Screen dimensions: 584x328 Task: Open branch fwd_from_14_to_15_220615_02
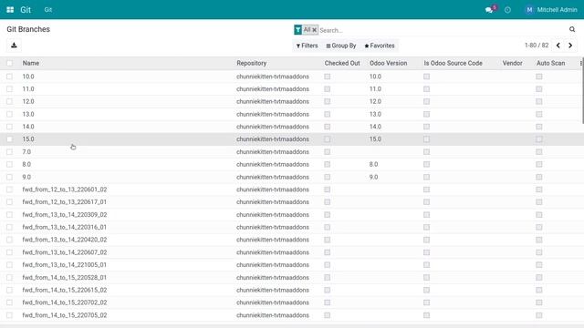[x=292, y=290]
